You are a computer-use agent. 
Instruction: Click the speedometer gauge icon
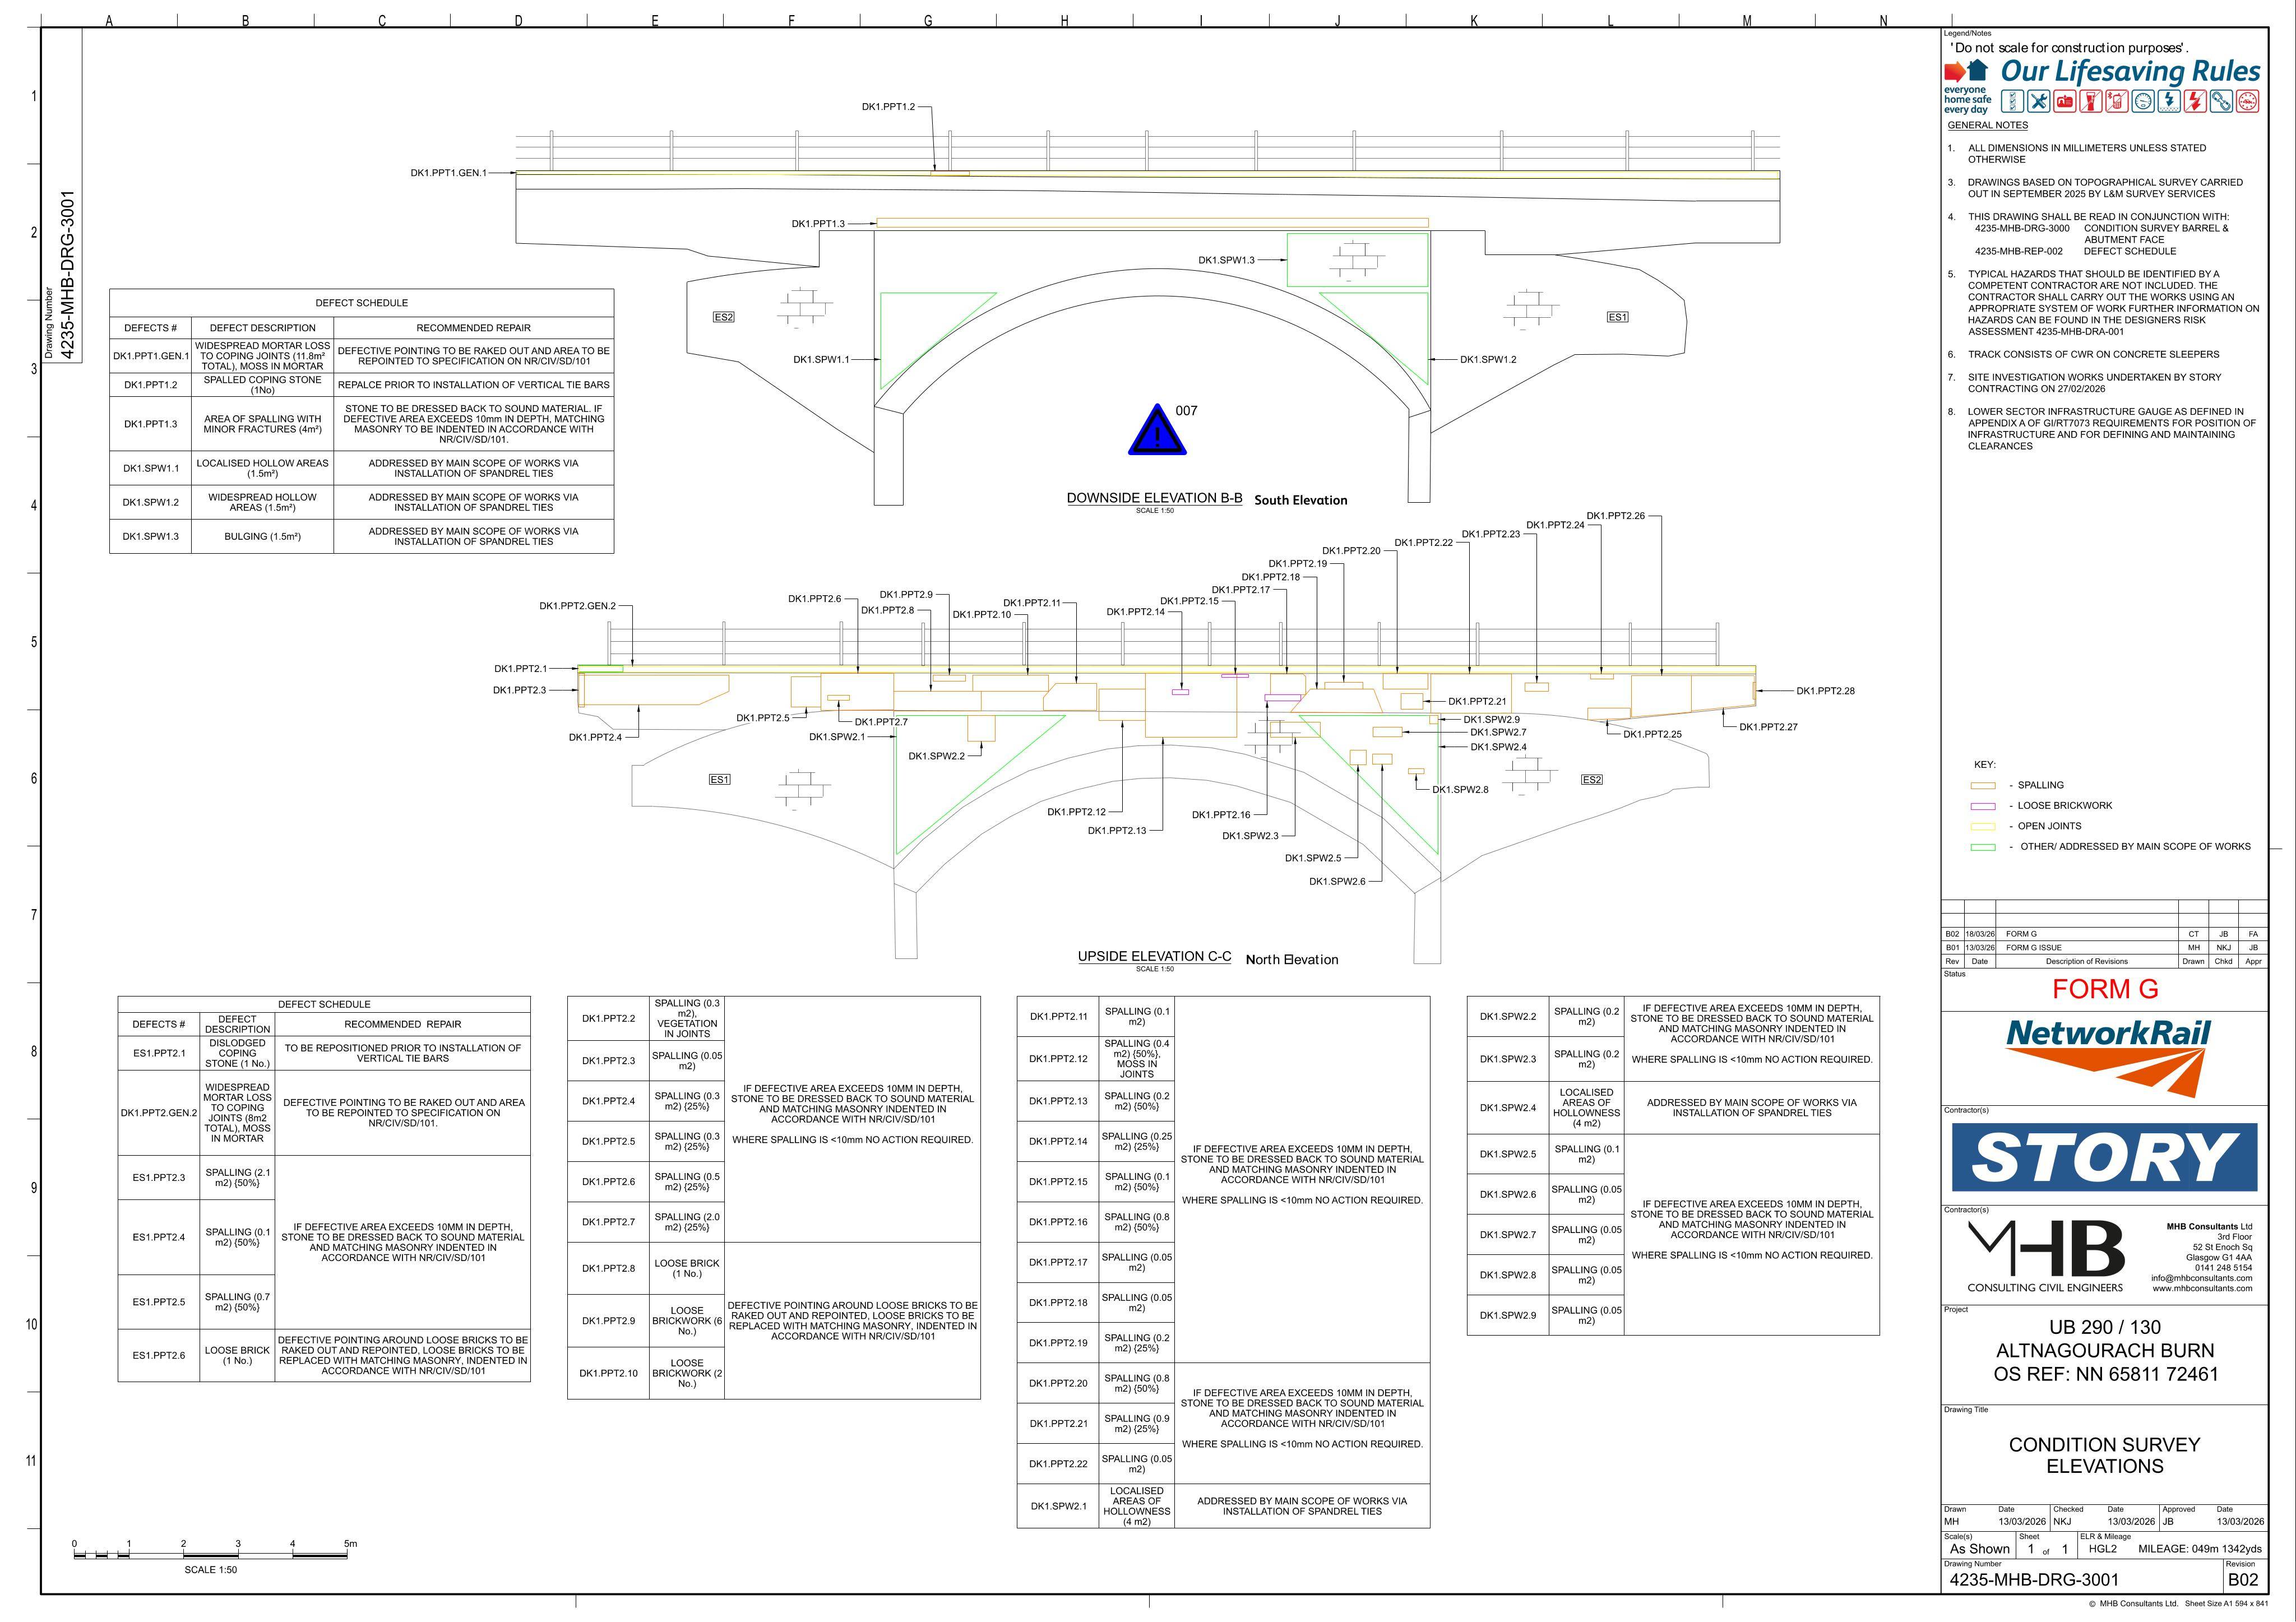pyautogui.click(x=2142, y=101)
